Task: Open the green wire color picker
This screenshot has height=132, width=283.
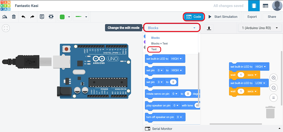Action: tap(62, 17)
